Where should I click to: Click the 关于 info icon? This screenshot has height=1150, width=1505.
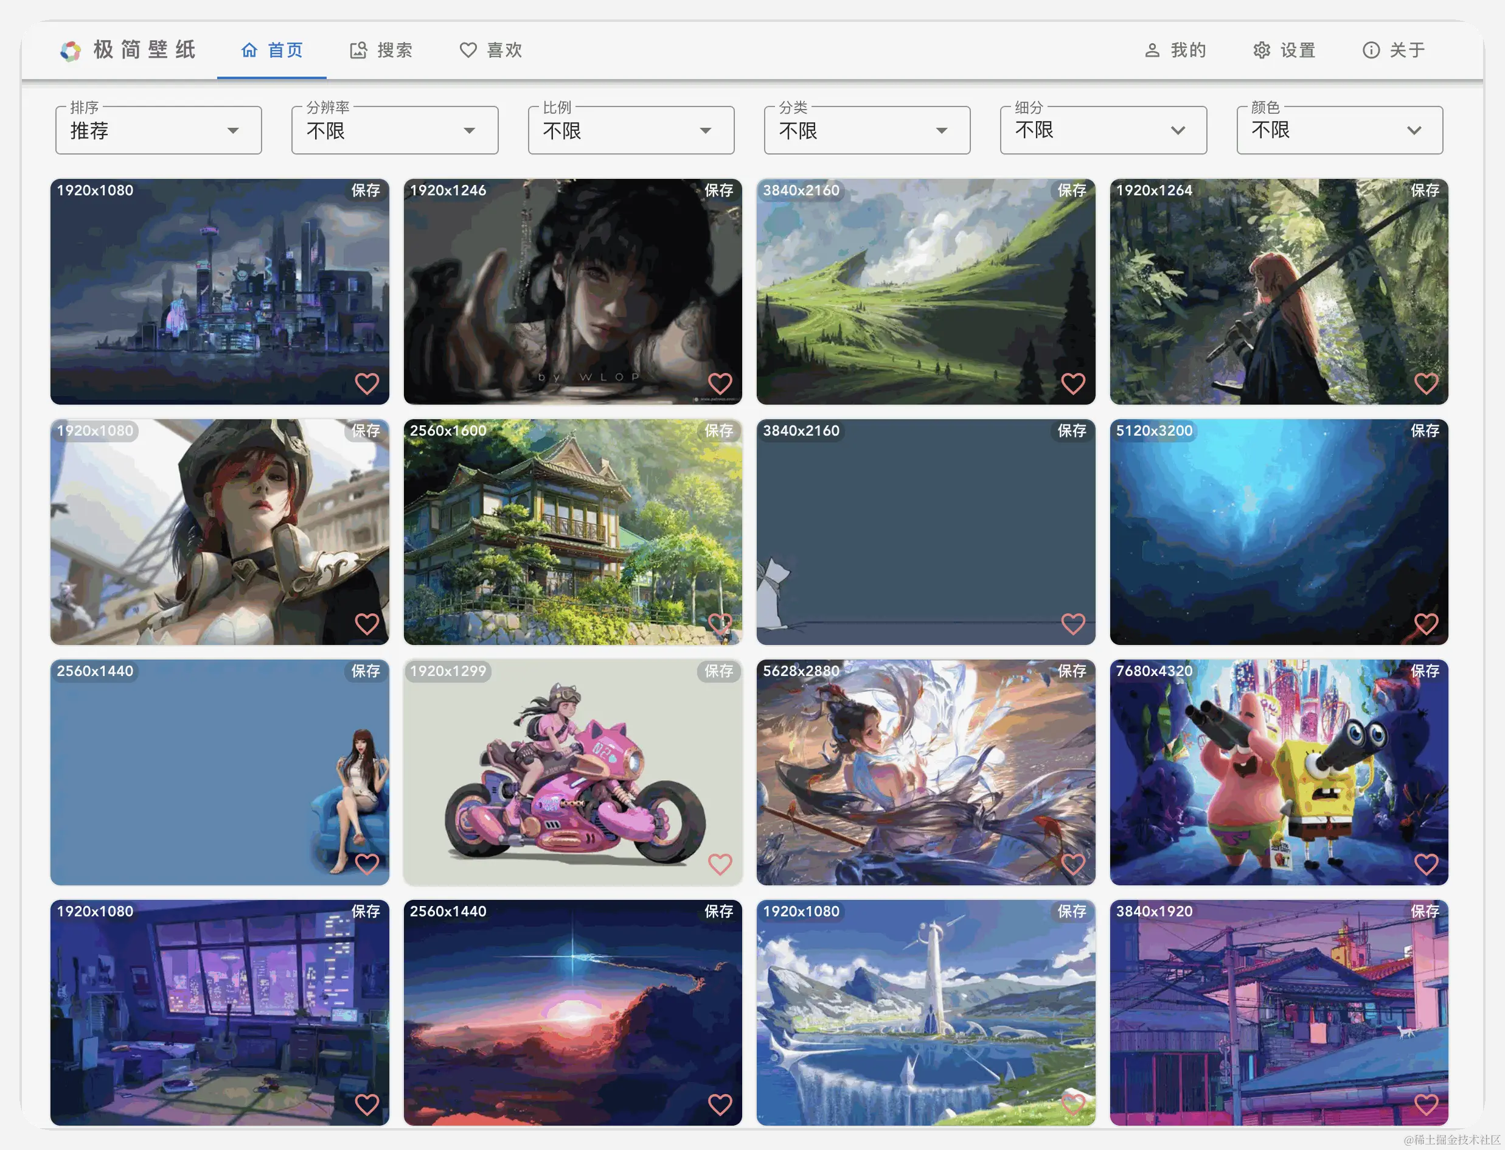1371,50
